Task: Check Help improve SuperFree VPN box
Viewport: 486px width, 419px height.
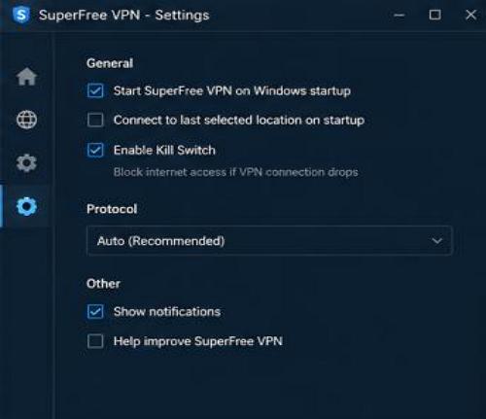Action: pyautogui.click(x=95, y=341)
